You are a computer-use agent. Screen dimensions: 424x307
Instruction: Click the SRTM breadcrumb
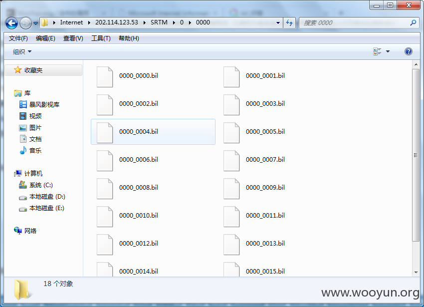159,22
